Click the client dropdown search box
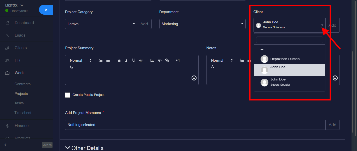 pyautogui.click(x=289, y=40)
